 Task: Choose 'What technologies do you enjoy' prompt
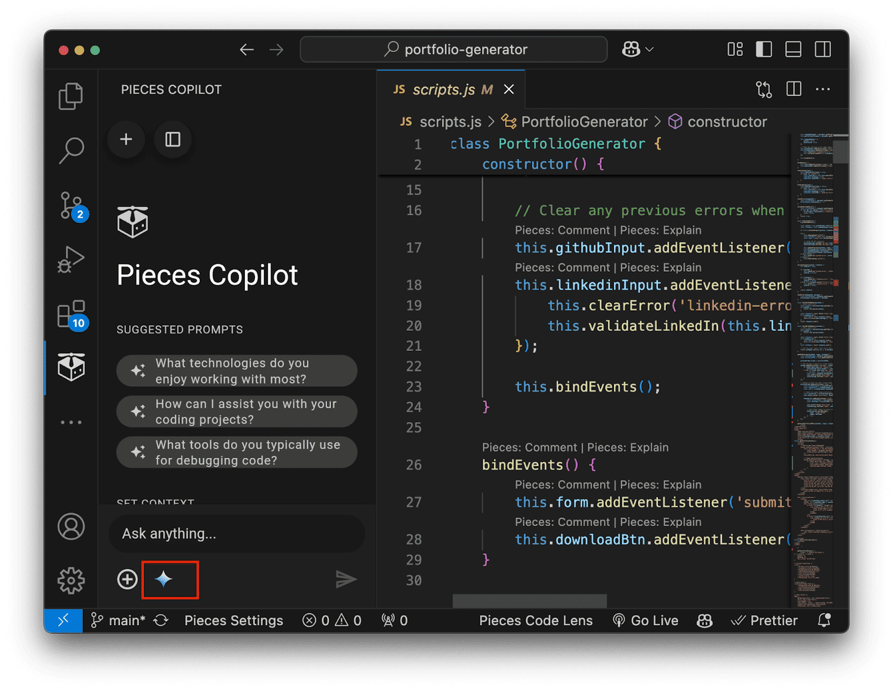237,371
